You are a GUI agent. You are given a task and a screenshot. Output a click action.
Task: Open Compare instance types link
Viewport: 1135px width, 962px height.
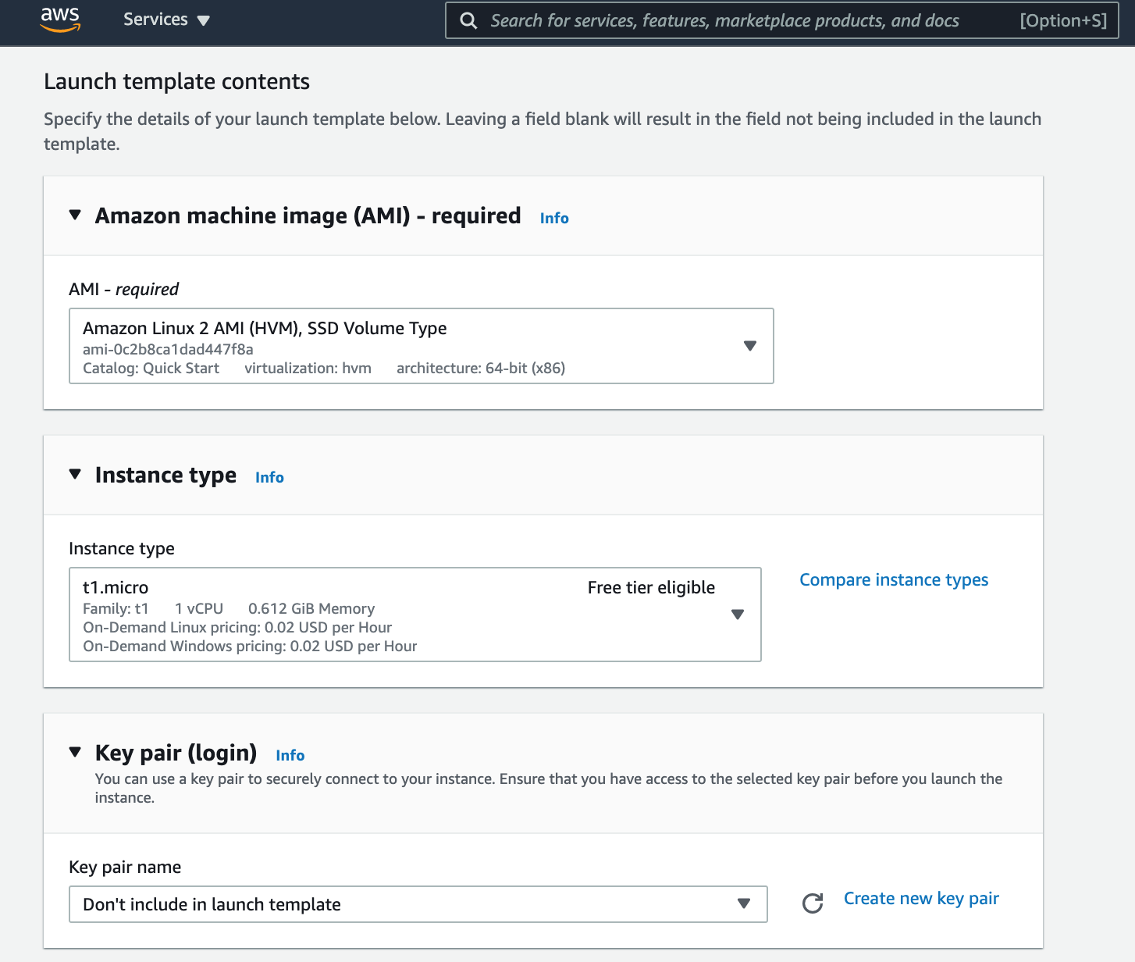(894, 580)
